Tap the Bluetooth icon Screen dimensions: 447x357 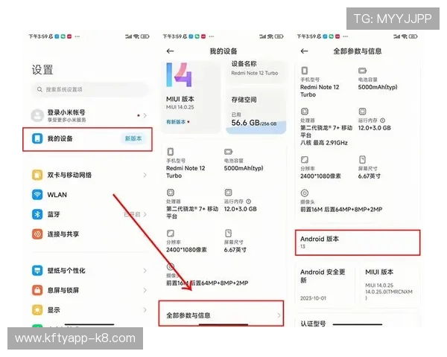[37, 214]
